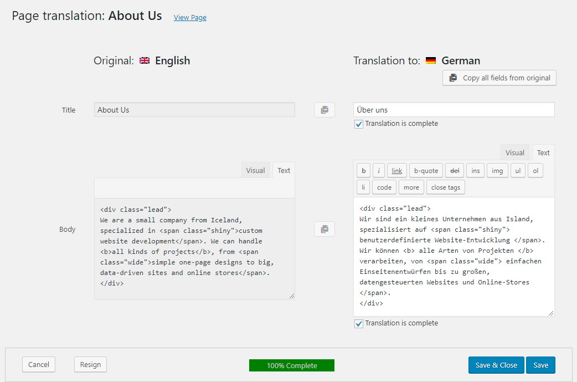Add a blockquote using the b-quote button
Image resolution: width=577 pixels, height=382 pixels.
[425, 170]
